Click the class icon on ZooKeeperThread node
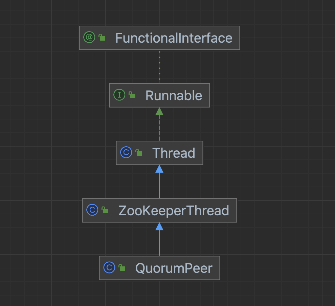The height and width of the screenshot is (306, 335). [92, 210]
